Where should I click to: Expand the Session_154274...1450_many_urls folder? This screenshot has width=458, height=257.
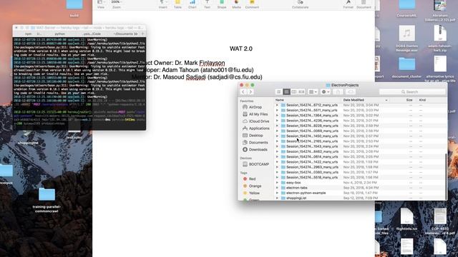click(x=277, y=136)
